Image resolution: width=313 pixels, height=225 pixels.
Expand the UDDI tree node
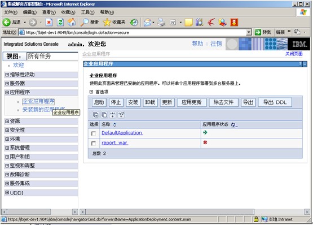(x=7, y=193)
